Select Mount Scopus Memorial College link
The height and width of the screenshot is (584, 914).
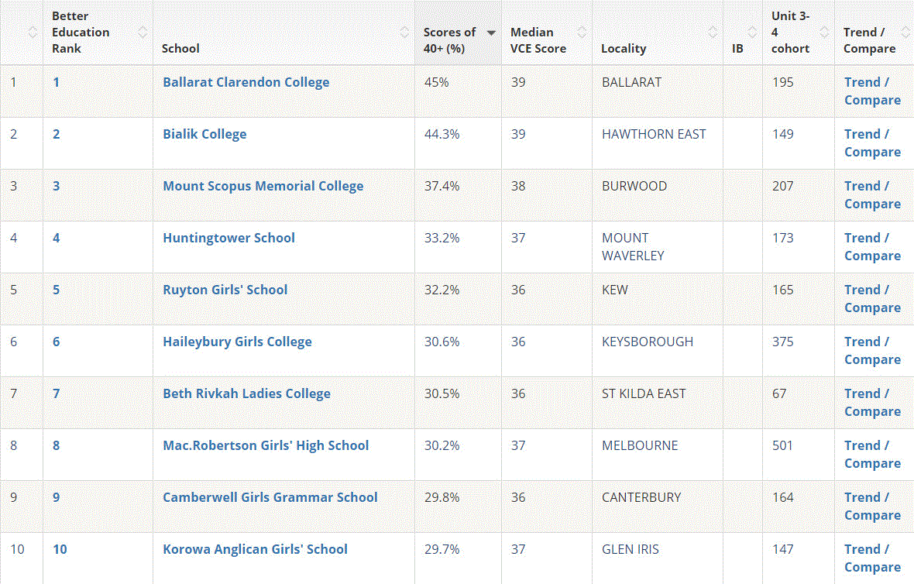point(263,186)
